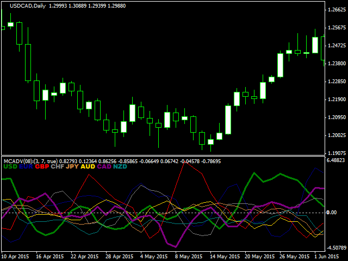Click the 1.24725 price axis label
The width and height of the screenshot is (348, 261).
(337, 46)
